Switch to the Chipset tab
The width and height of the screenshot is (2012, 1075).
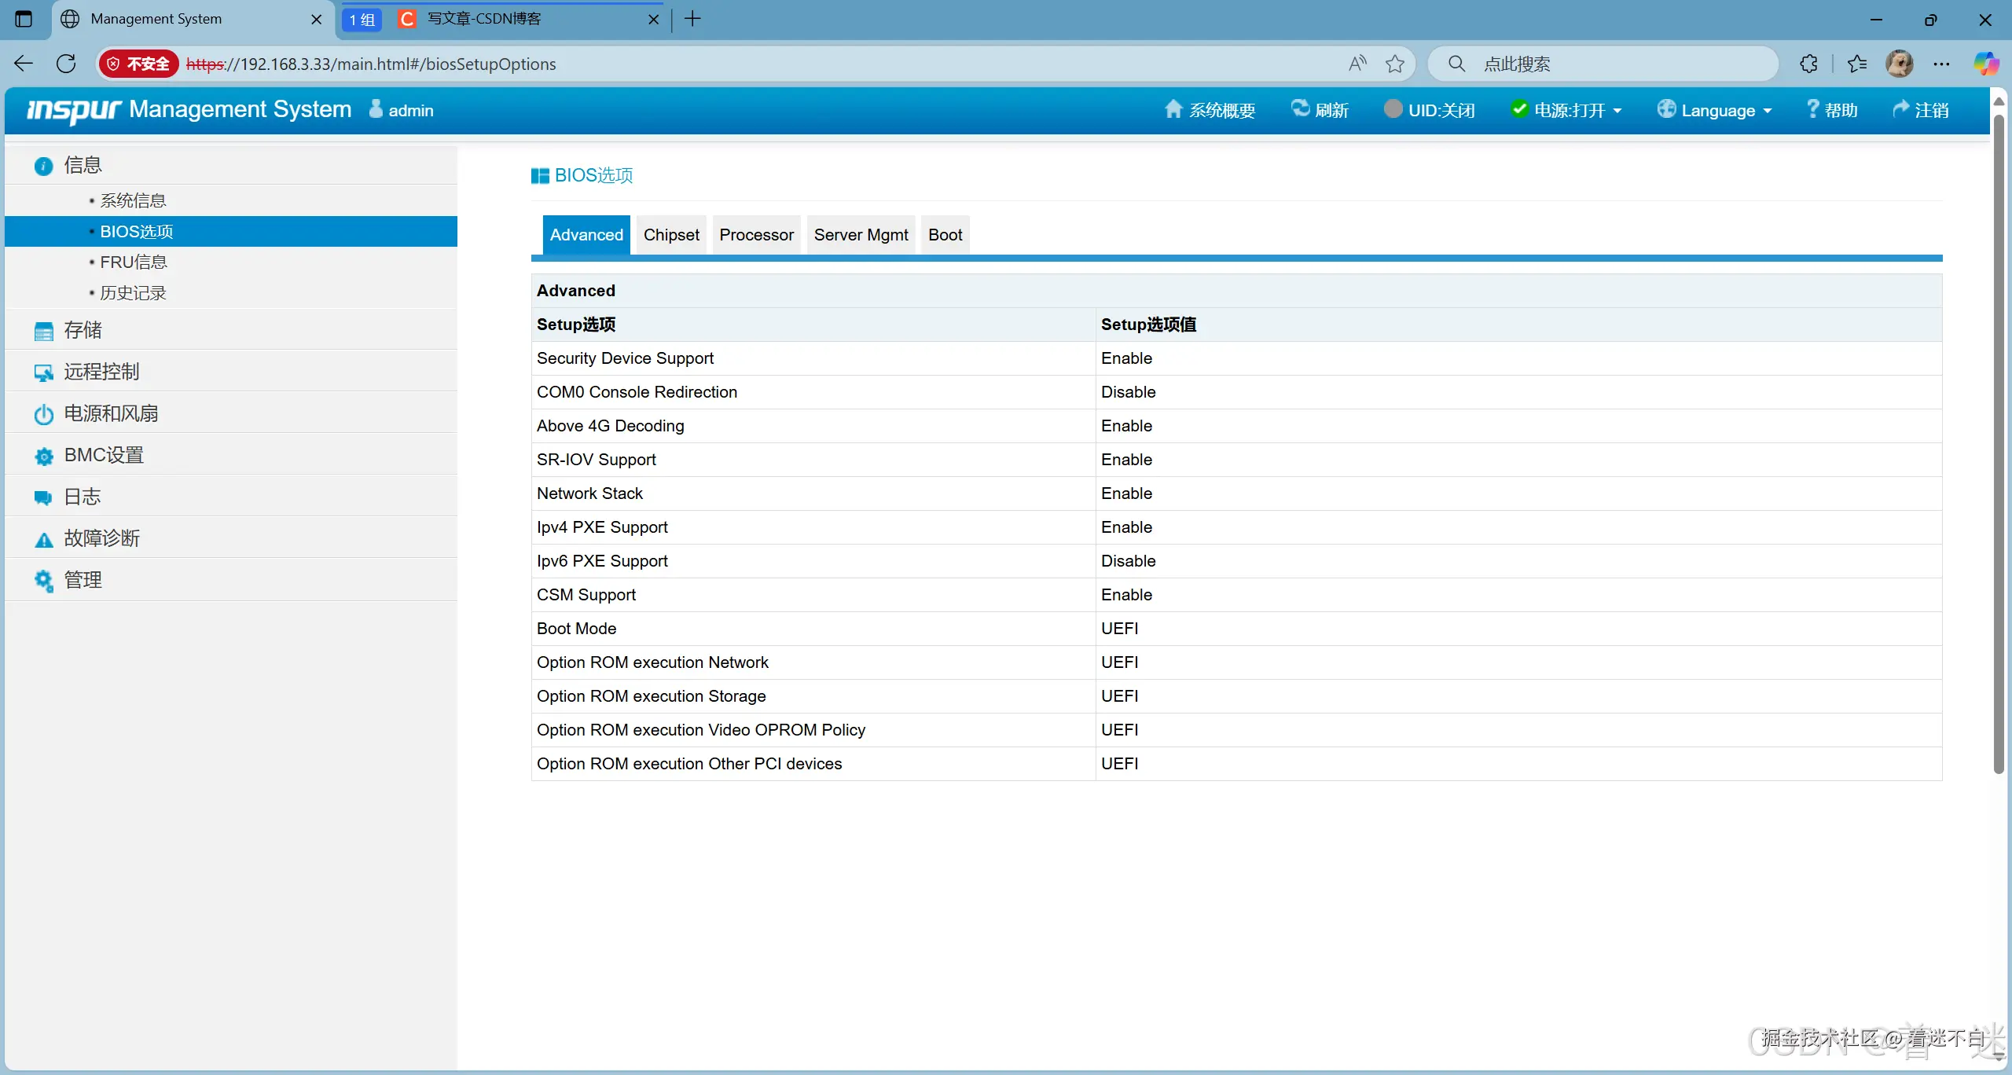[x=670, y=235]
